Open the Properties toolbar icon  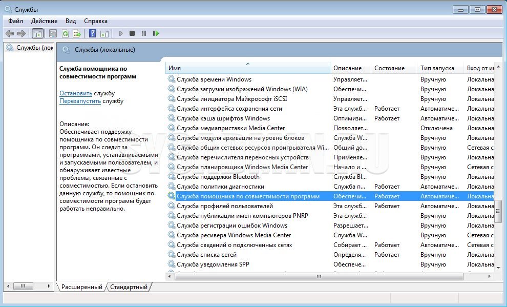tap(53, 33)
